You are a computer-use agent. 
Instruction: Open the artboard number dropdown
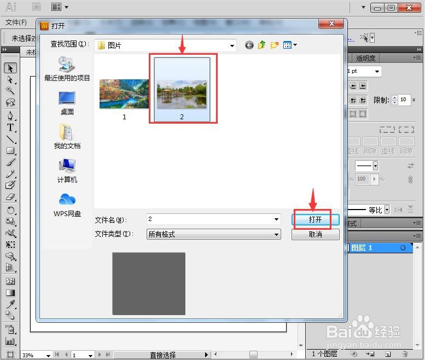pos(91,356)
